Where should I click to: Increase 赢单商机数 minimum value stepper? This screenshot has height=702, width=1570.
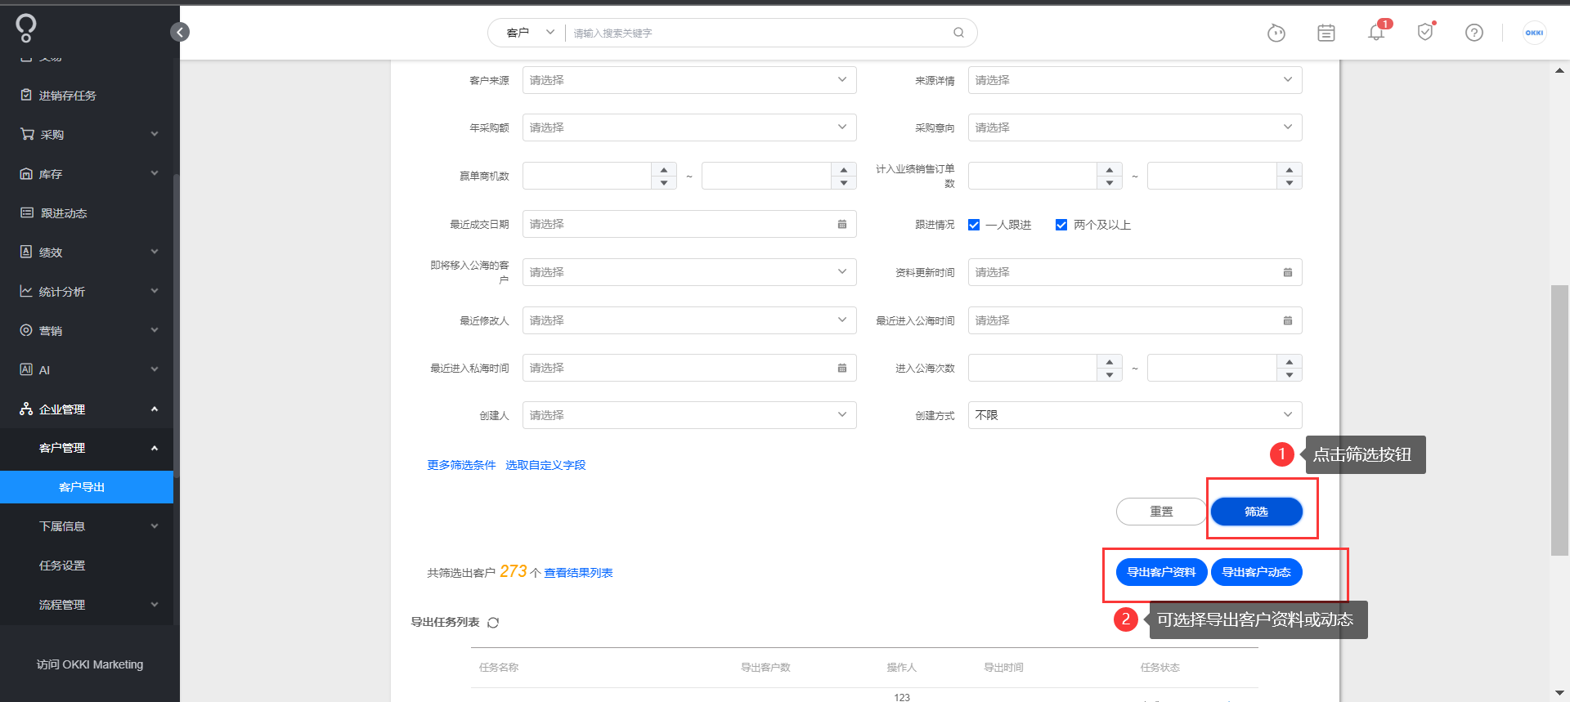664,170
